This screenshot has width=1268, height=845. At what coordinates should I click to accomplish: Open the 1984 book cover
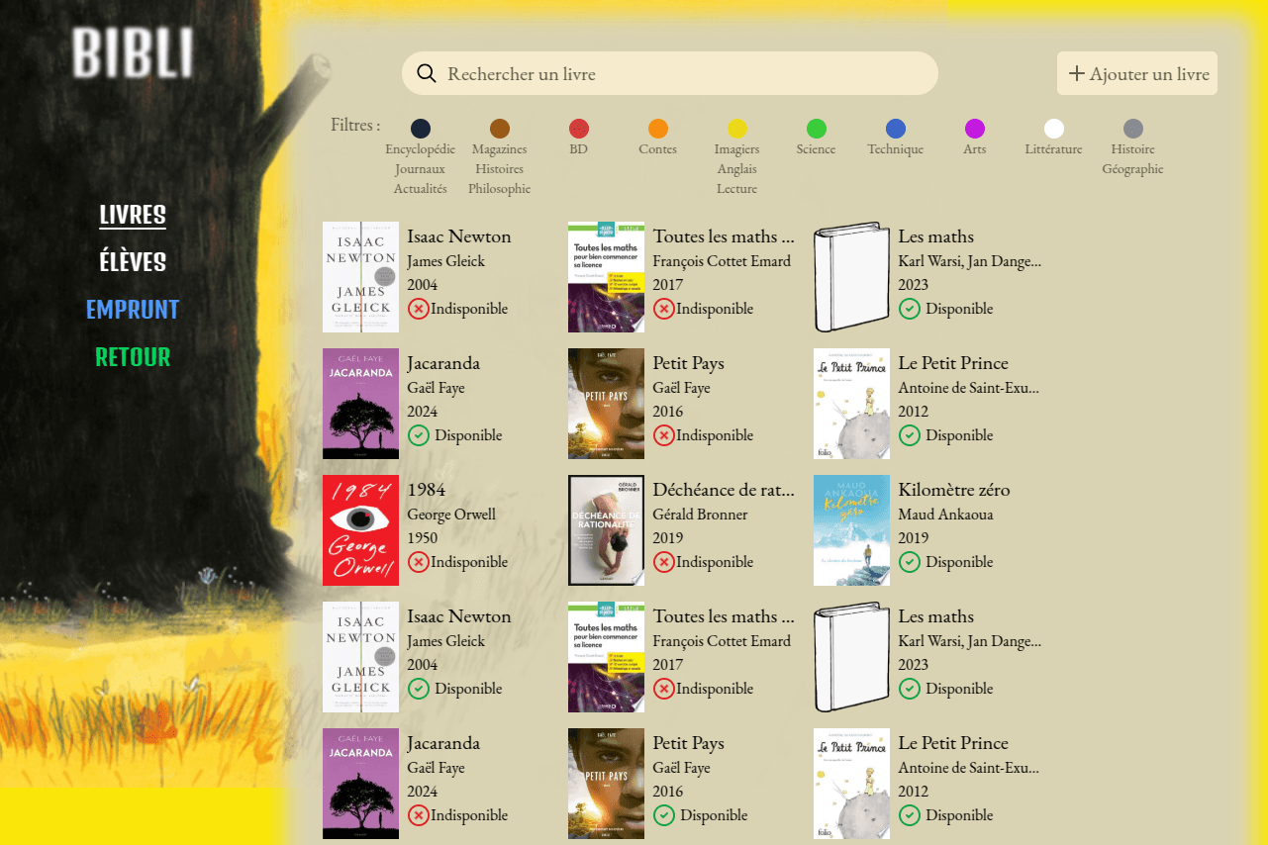pyautogui.click(x=360, y=530)
